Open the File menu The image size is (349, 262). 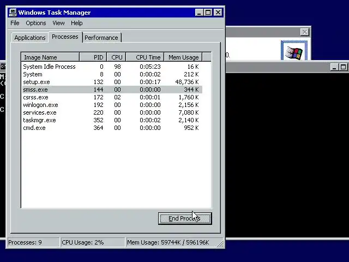click(15, 23)
